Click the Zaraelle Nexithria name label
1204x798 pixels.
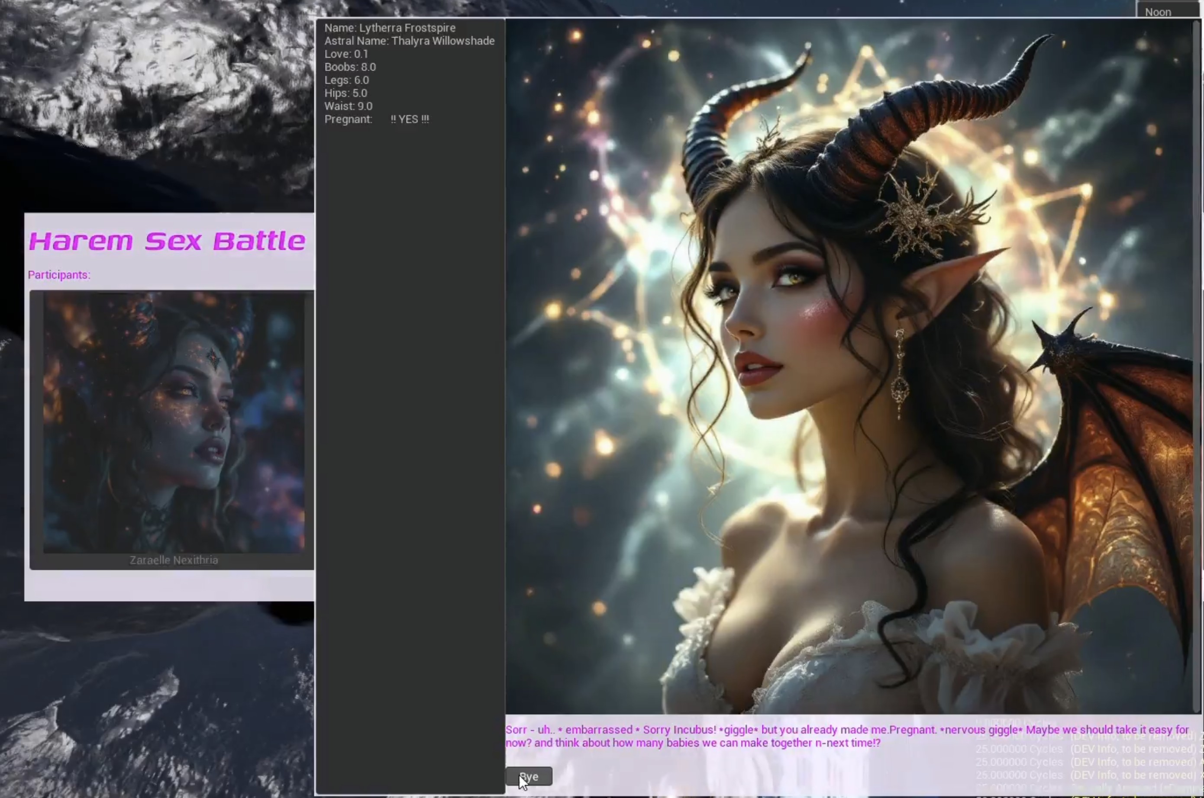(x=174, y=560)
